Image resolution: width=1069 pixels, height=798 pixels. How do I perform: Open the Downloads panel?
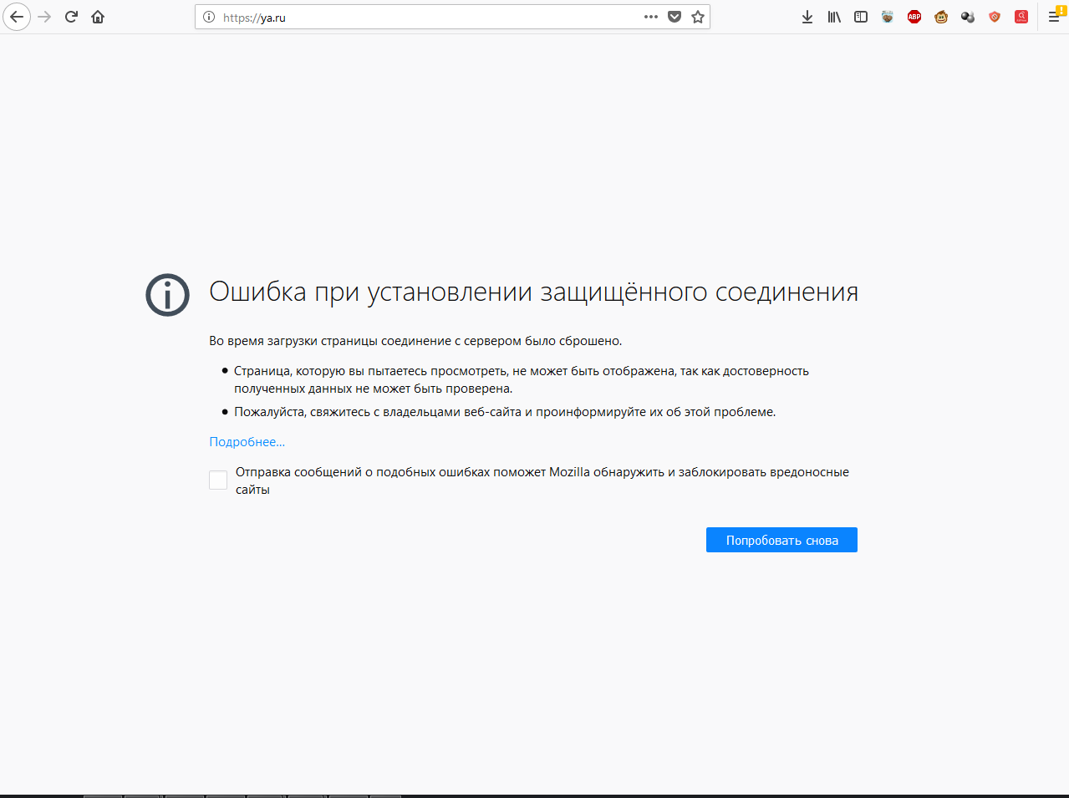[807, 16]
